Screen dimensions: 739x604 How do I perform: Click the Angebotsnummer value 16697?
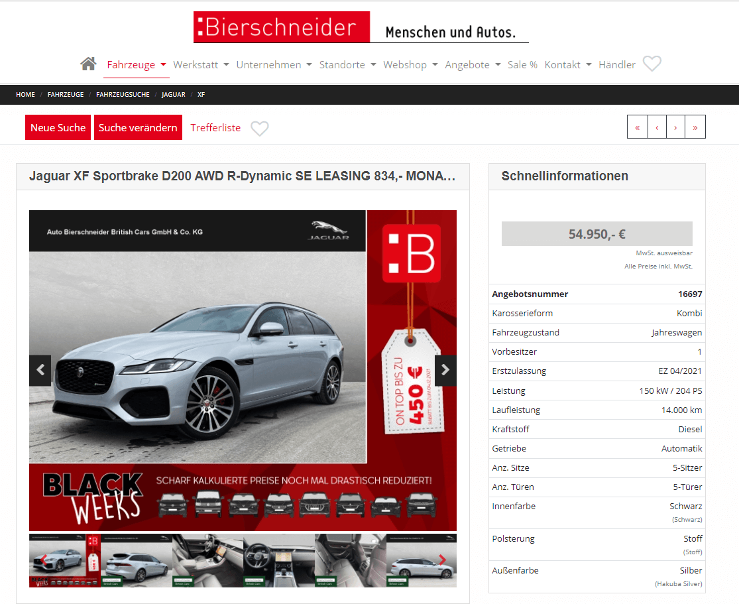(x=690, y=294)
